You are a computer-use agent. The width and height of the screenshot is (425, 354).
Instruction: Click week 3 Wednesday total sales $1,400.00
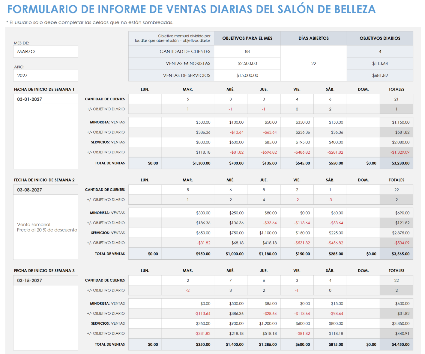point(231,344)
